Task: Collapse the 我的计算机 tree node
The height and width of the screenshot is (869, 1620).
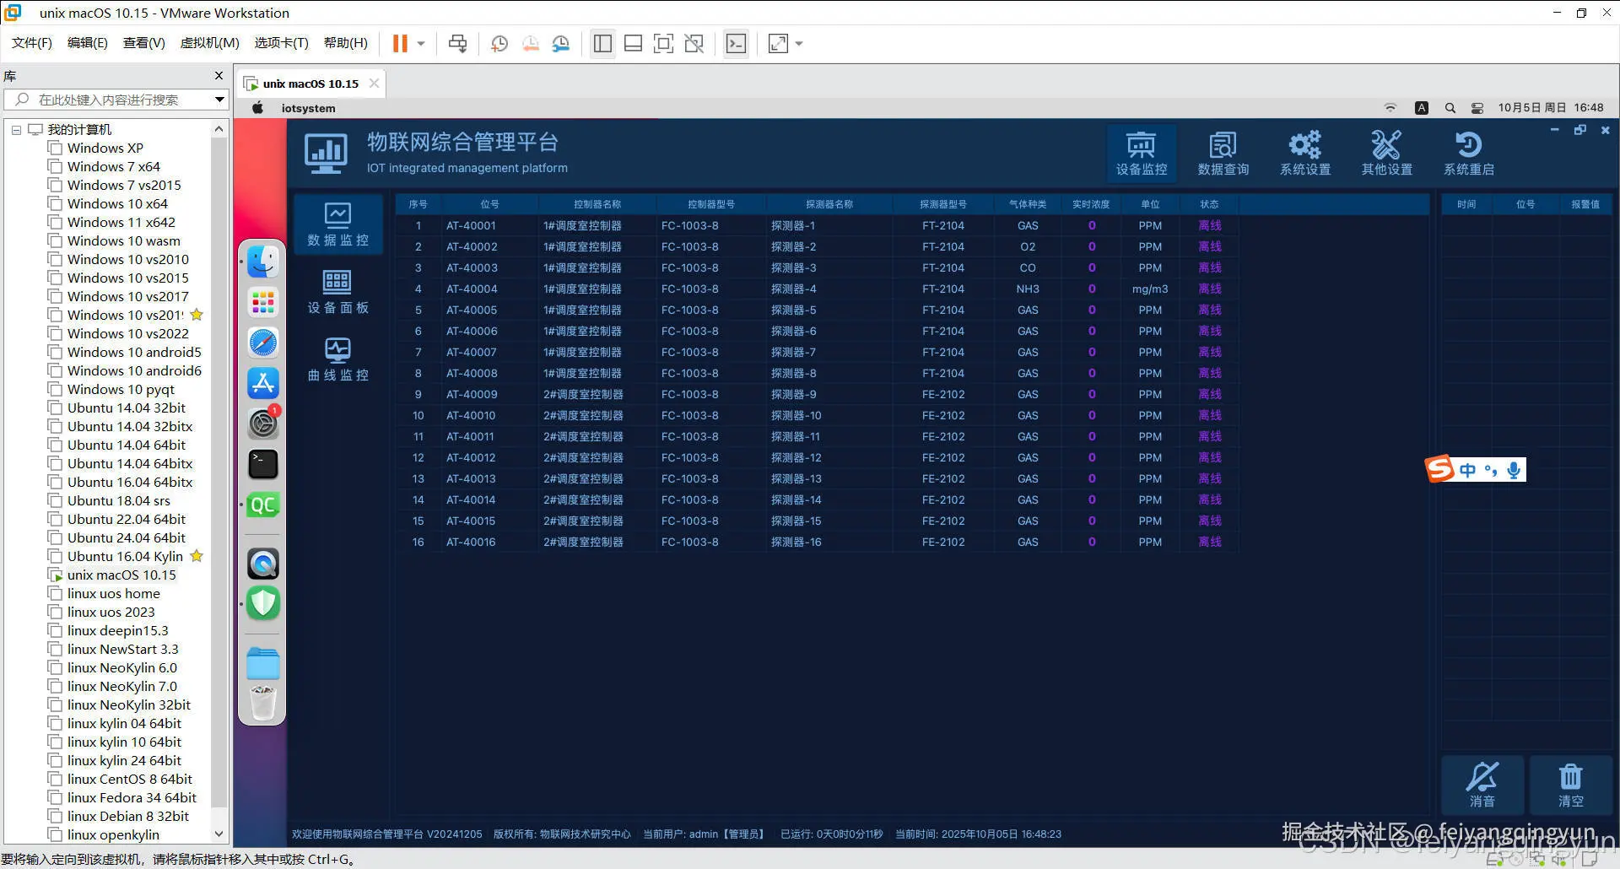Action: point(16,130)
